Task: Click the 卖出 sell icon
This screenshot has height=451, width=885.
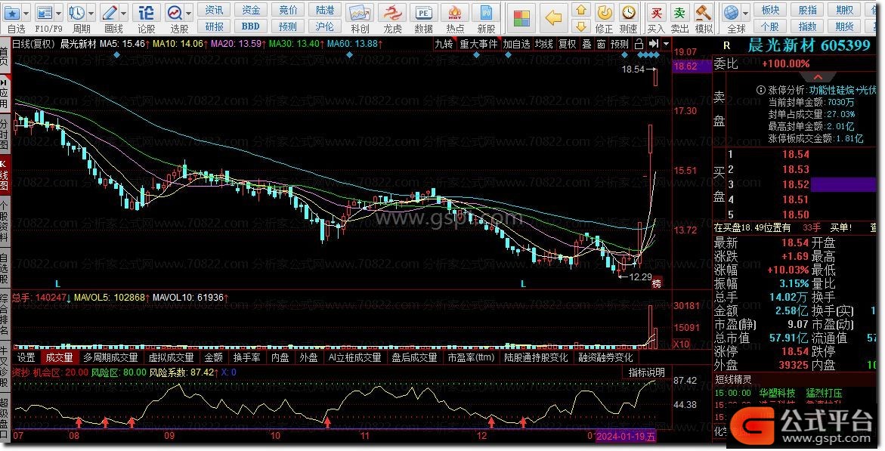Action: (x=679, y=12)
